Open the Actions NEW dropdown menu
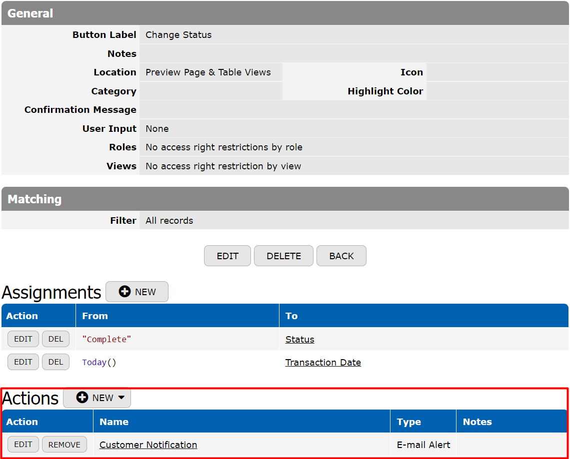This screenshot has width=570, height=459. (x=97, y=398)
